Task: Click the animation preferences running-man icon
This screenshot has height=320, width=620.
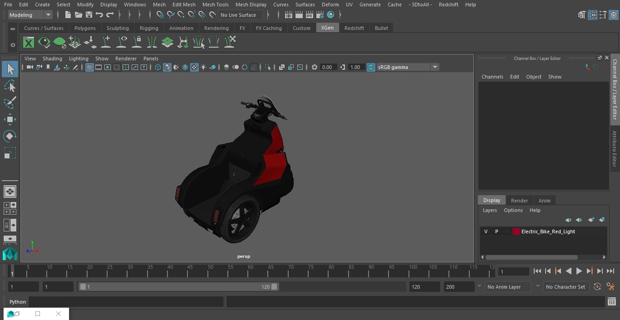Action: tap(611, 287)
